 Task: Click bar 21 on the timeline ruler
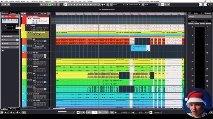131,14
